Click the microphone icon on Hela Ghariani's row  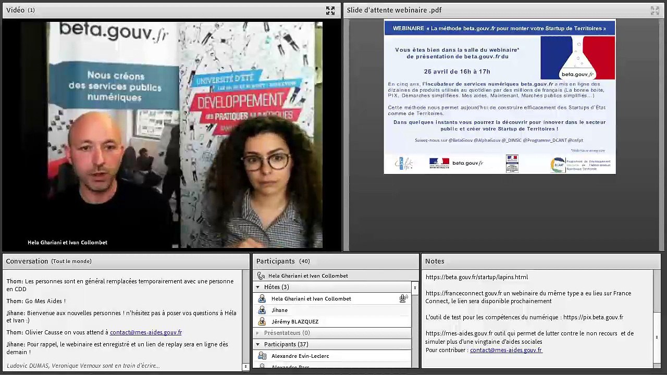pyautogui.click(x=403, y=298)
